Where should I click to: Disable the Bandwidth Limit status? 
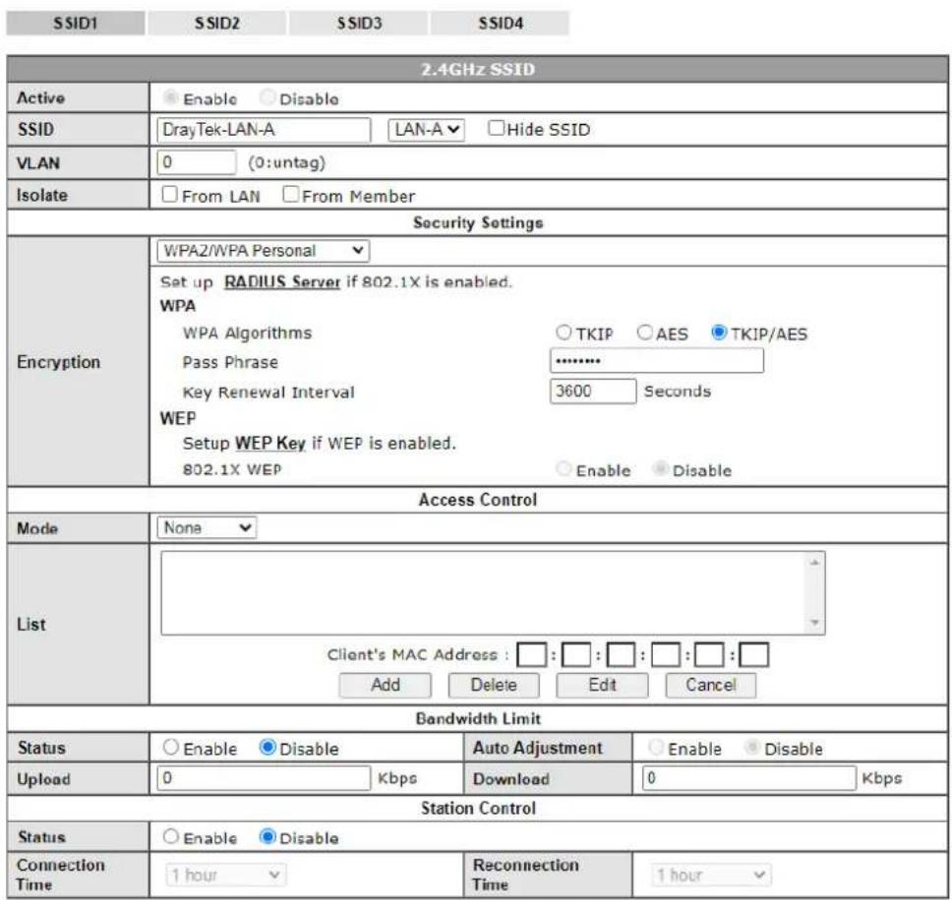pos(268,747)
